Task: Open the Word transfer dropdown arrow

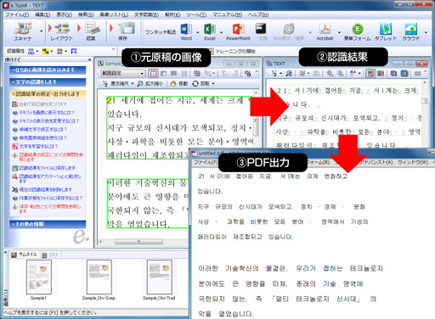Action: (x=198, y=32)
